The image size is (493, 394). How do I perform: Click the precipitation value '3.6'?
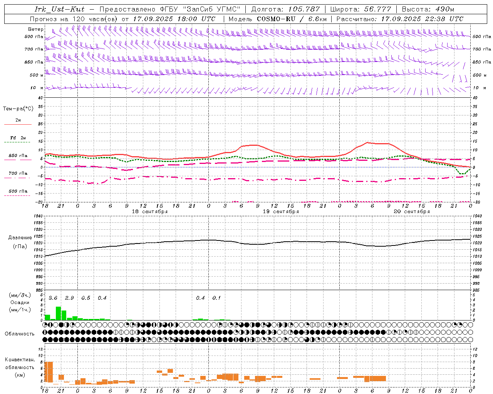coord(53,298)
